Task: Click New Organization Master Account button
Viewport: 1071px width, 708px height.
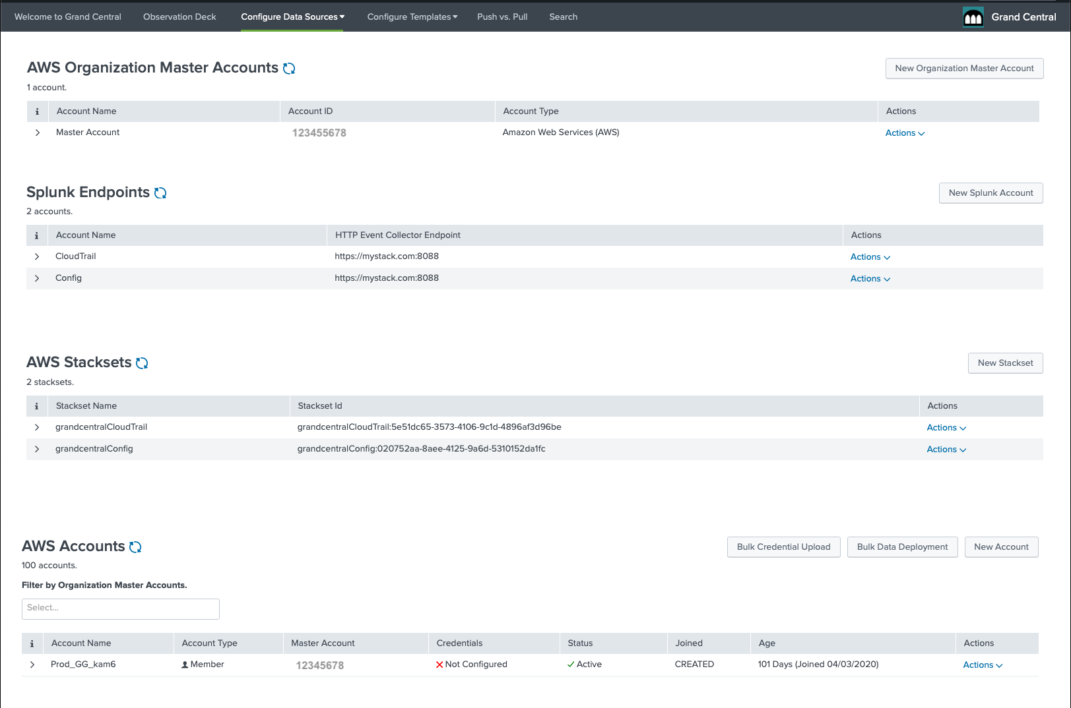Action: (964, 69)
